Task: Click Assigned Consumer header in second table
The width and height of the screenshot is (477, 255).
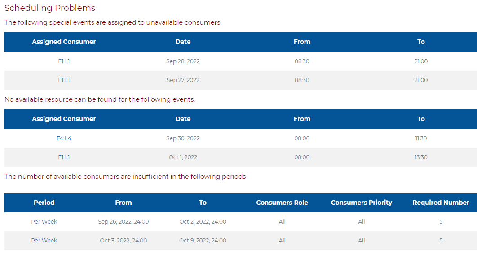Action: click(64, 119)
